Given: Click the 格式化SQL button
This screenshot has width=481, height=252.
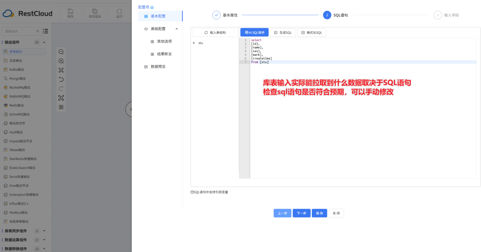Looking at the screenshot, I should 312,33.
